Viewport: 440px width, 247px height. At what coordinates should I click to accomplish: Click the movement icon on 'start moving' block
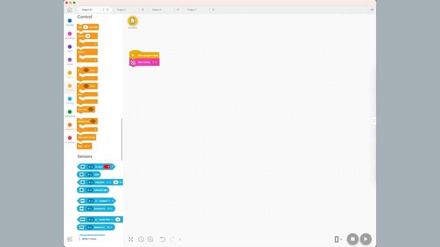point(133,62)
